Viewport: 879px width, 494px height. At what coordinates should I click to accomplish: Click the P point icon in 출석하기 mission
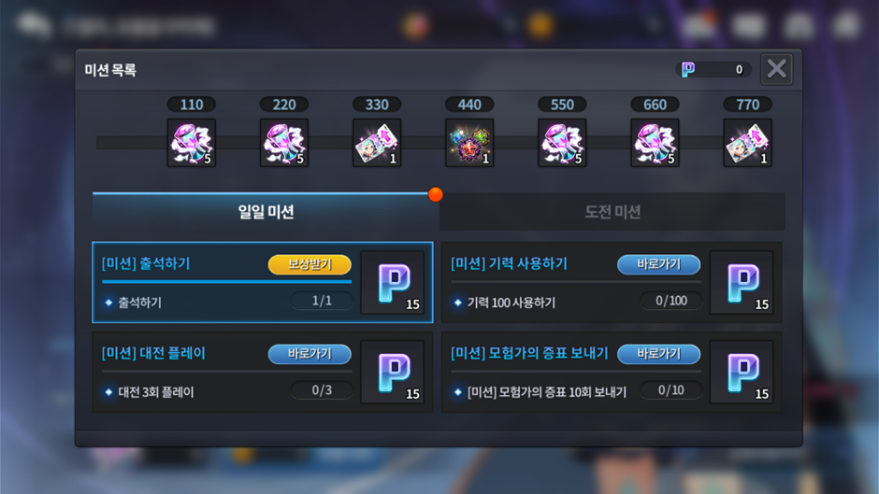click(x=393, y=282)
